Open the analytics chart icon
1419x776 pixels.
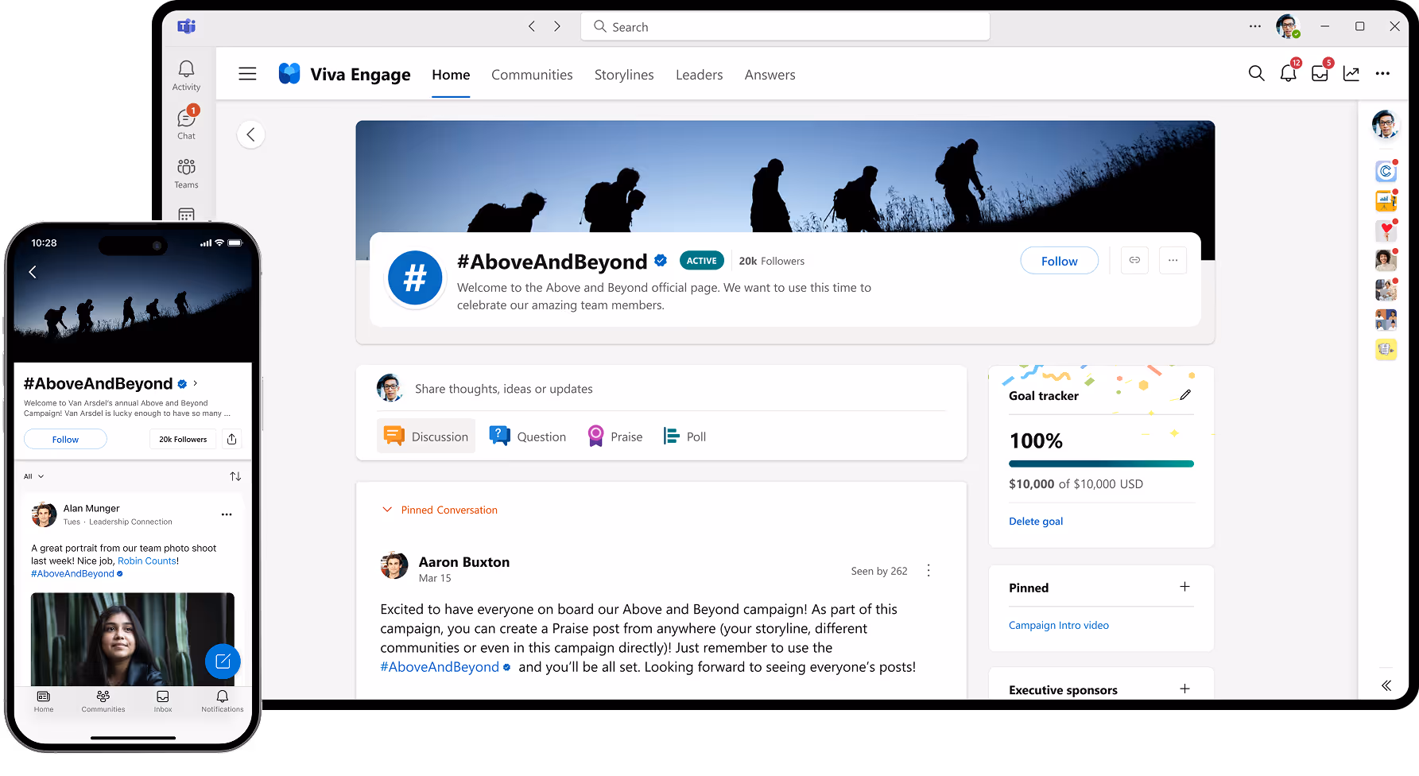point(1351,73)
